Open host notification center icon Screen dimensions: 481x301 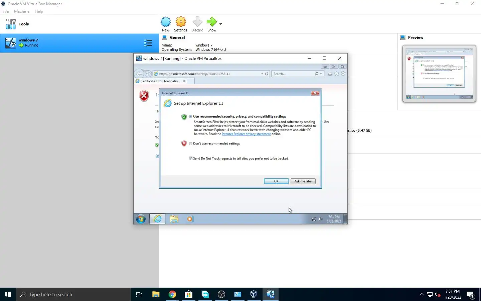471,295
